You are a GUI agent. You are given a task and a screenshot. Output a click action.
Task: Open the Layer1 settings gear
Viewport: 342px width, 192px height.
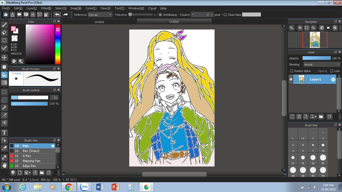333,79
